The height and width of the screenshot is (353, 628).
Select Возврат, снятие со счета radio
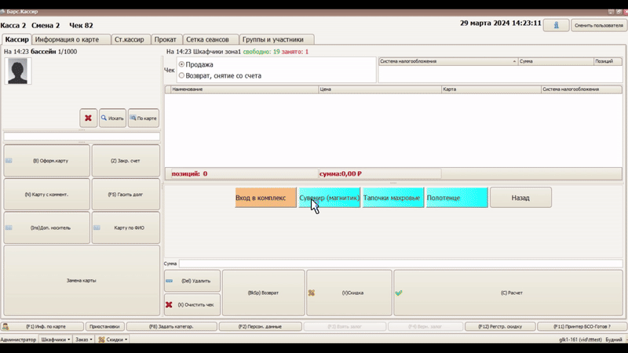click(220, 75)
